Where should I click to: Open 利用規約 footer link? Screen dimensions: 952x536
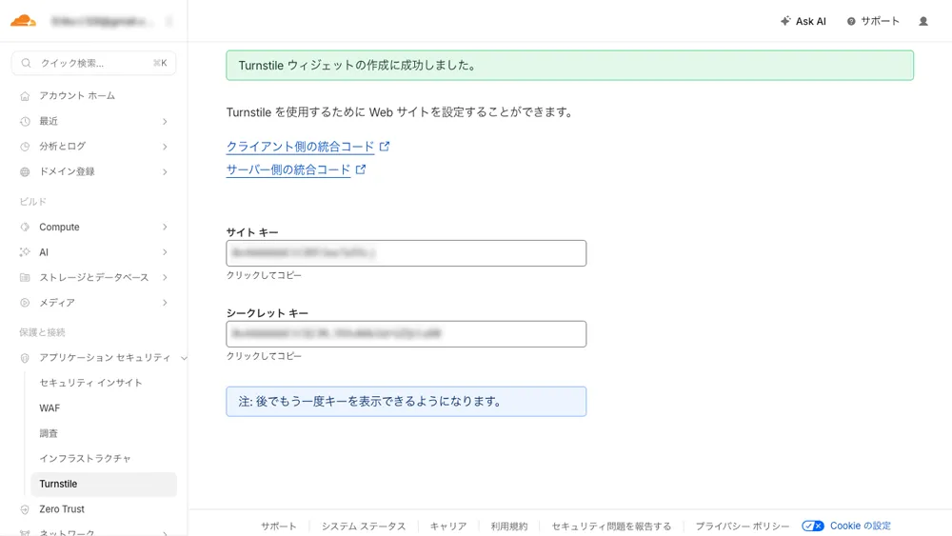pos(508,526)
